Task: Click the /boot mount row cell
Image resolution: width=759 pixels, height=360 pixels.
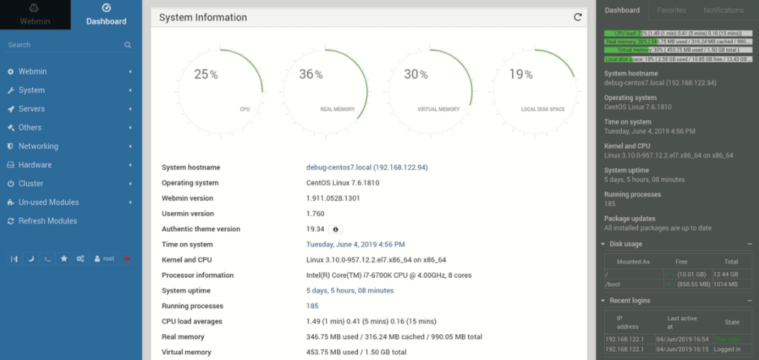Action: tap(633, 284)
